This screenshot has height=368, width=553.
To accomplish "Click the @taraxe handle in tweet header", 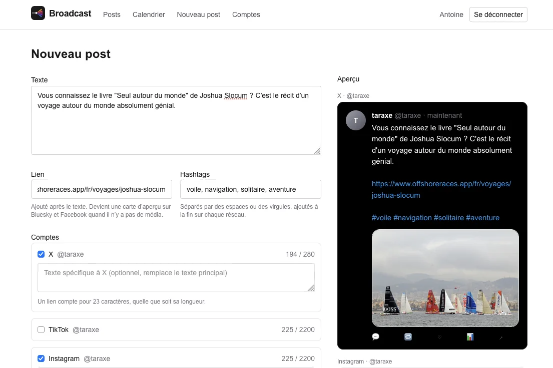I will point(407,115).
